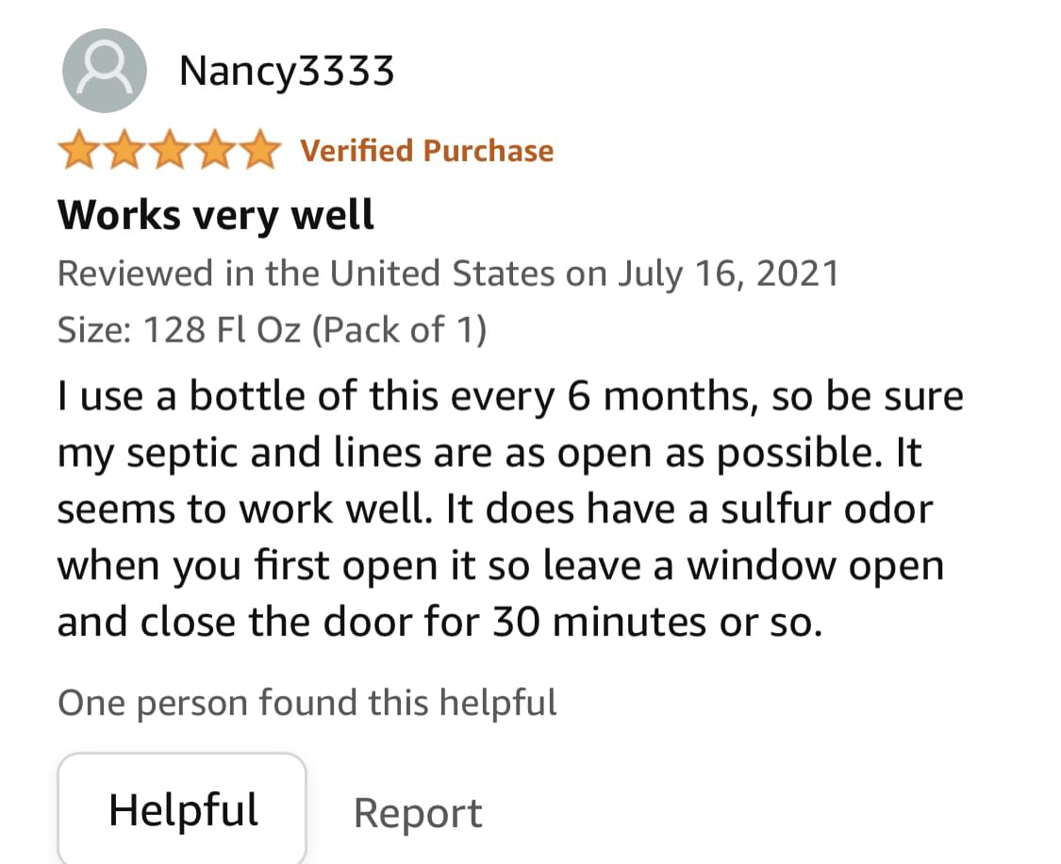Click the third rating star
The width and height of the screenshot is (1061, 864).
[170, 152]
